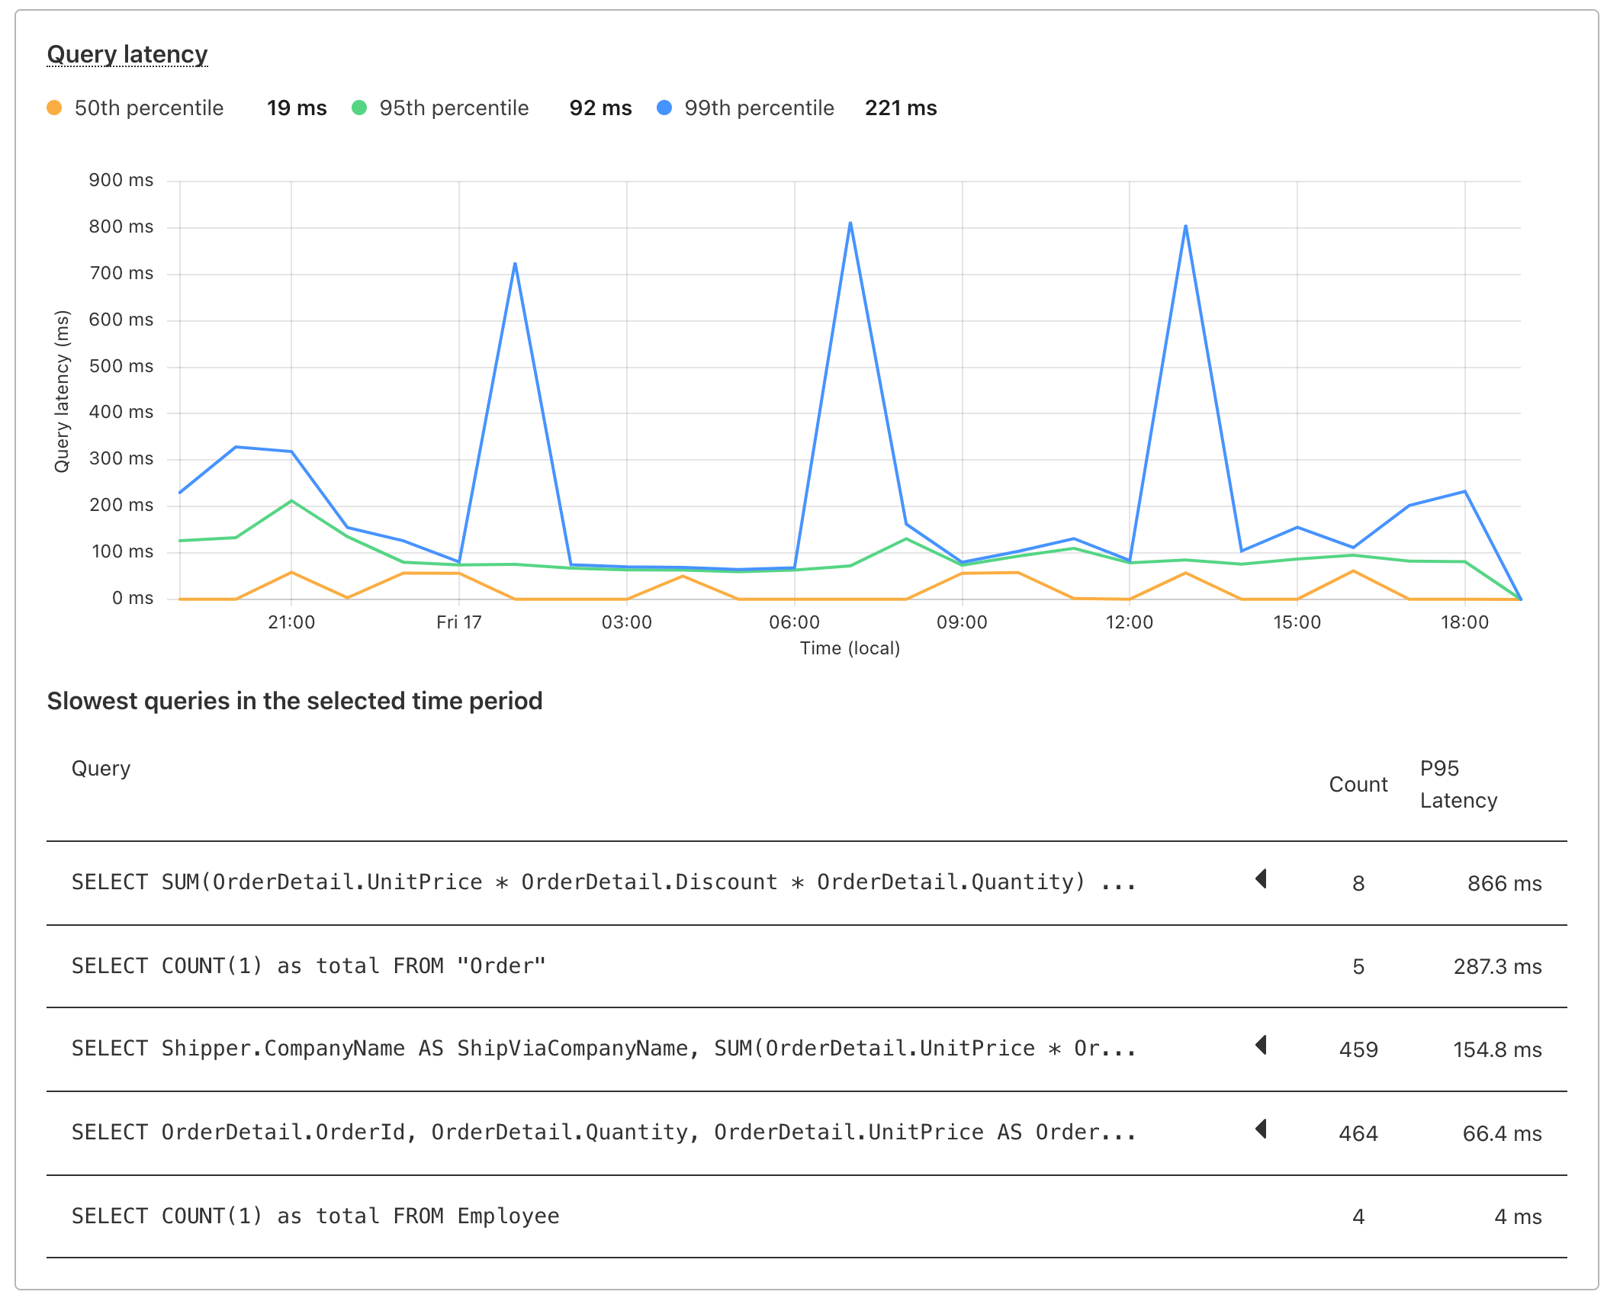
Task: Click the P95 Latency column header
Action: pyautogui.click(x=1458, y=784)
